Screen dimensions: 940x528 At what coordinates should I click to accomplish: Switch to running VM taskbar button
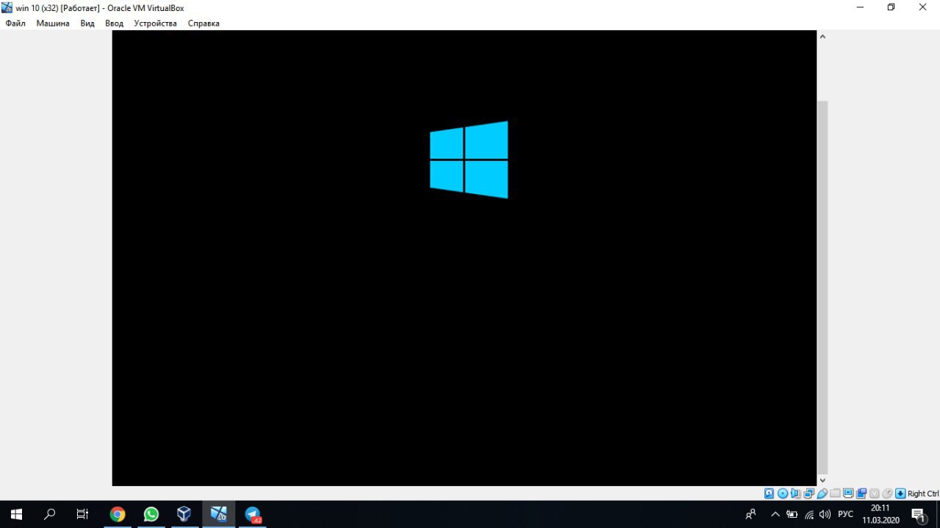(219, 514)
